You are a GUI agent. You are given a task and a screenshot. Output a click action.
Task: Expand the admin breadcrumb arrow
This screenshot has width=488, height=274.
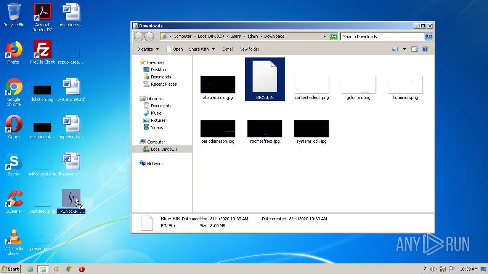[261, 37]
